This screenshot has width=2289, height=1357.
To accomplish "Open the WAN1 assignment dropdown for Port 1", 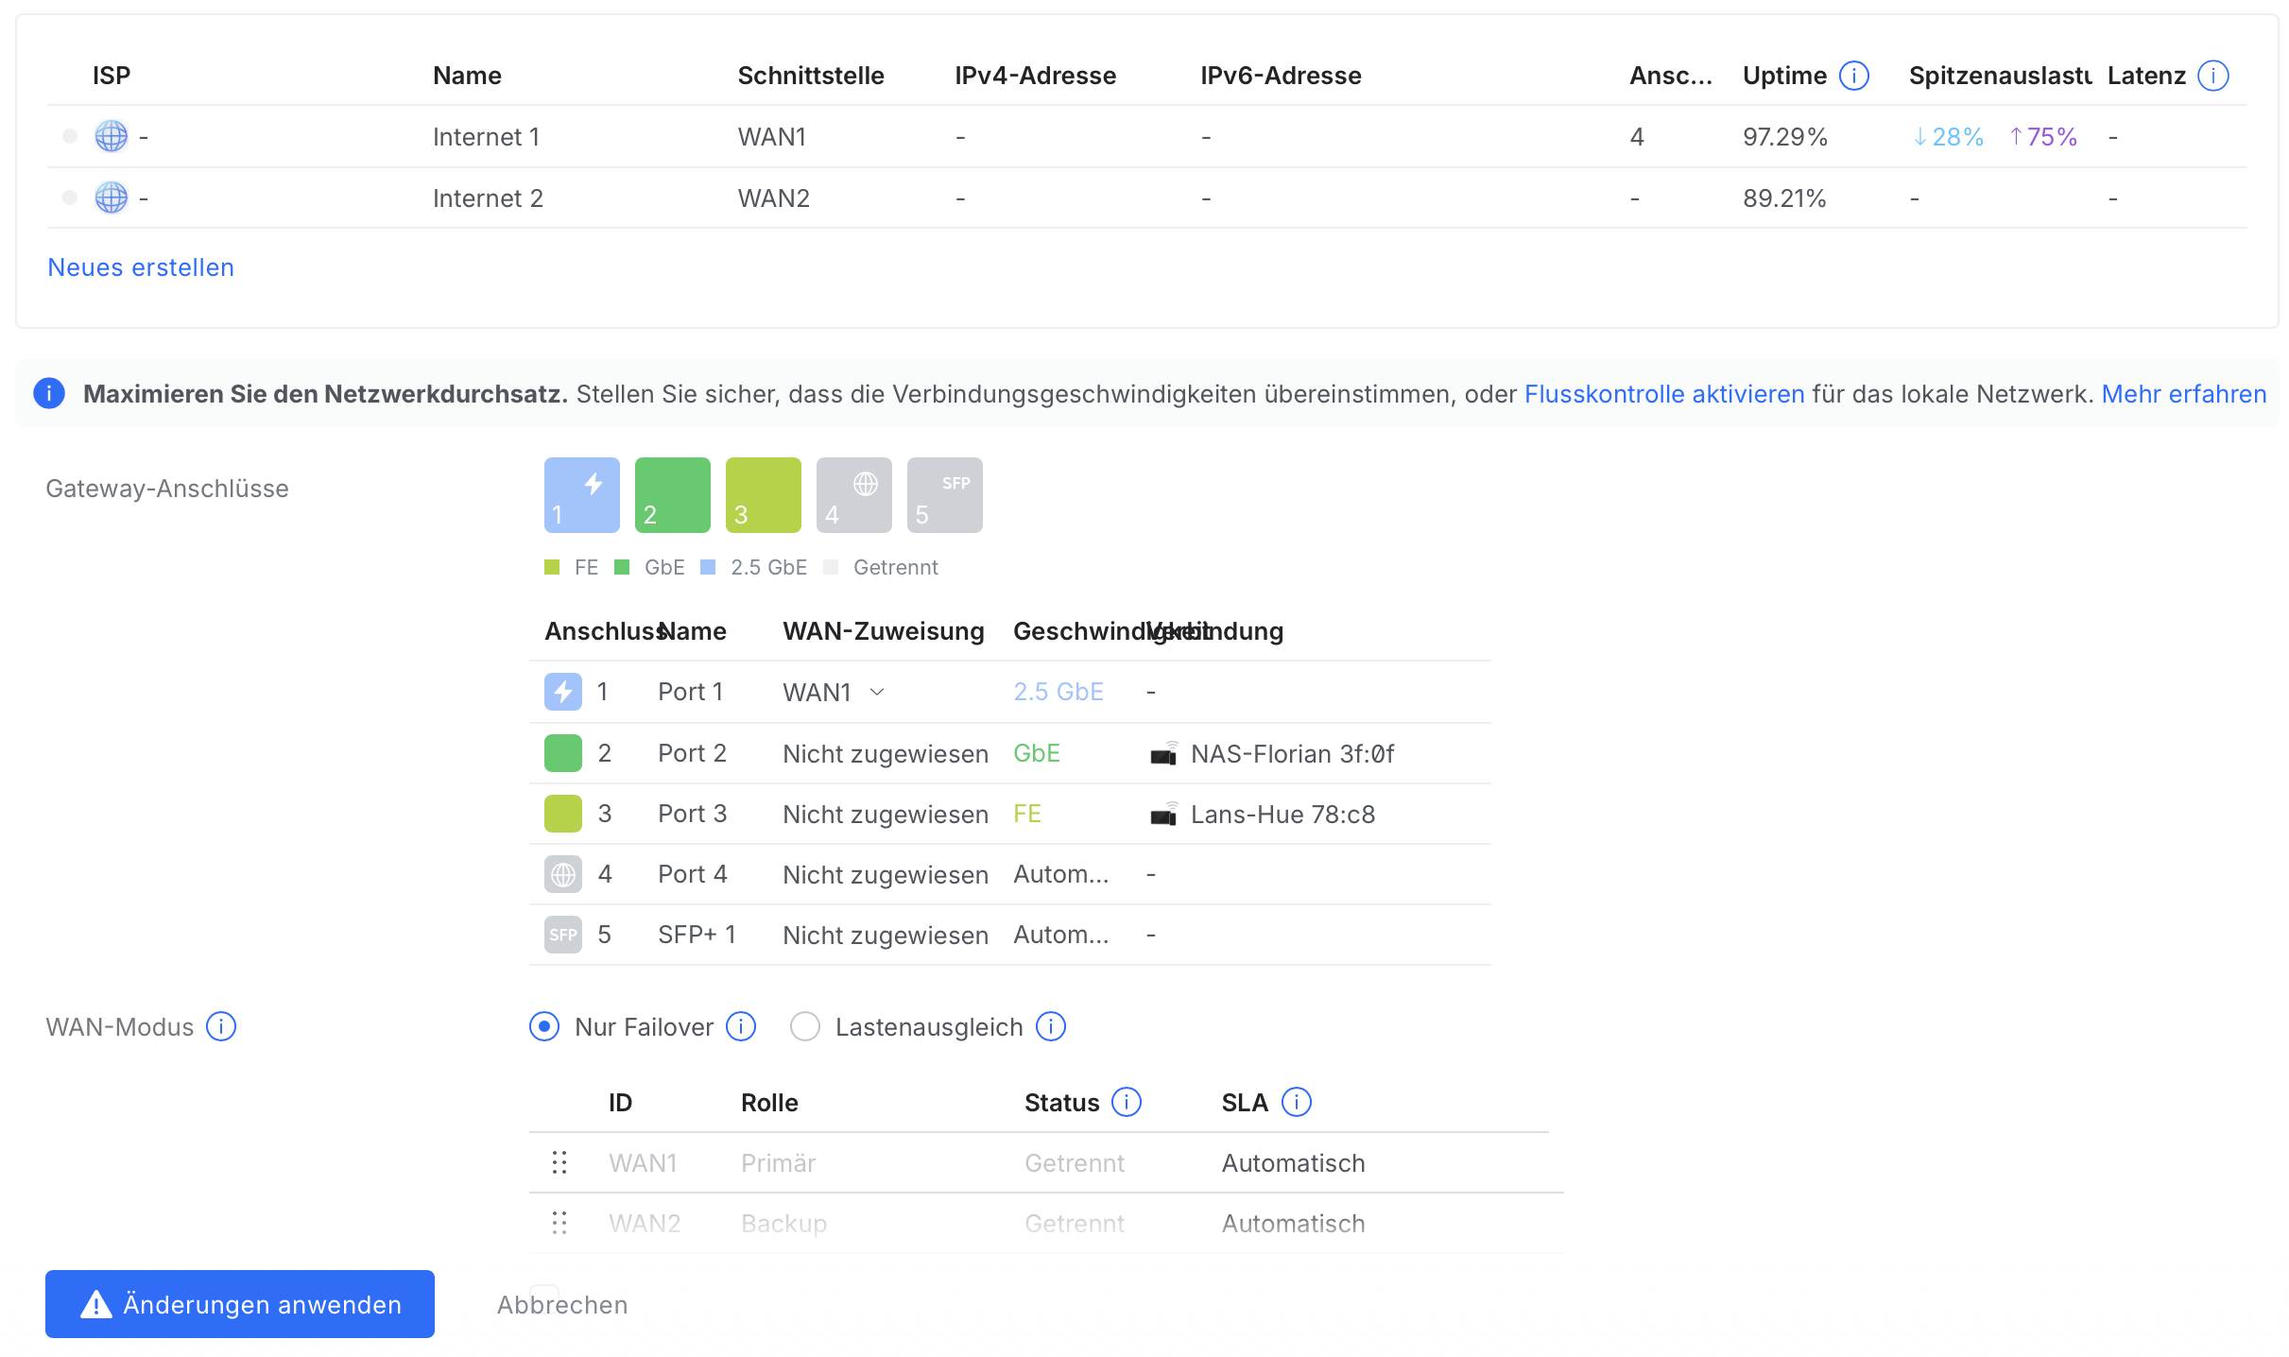I will 834,692.
